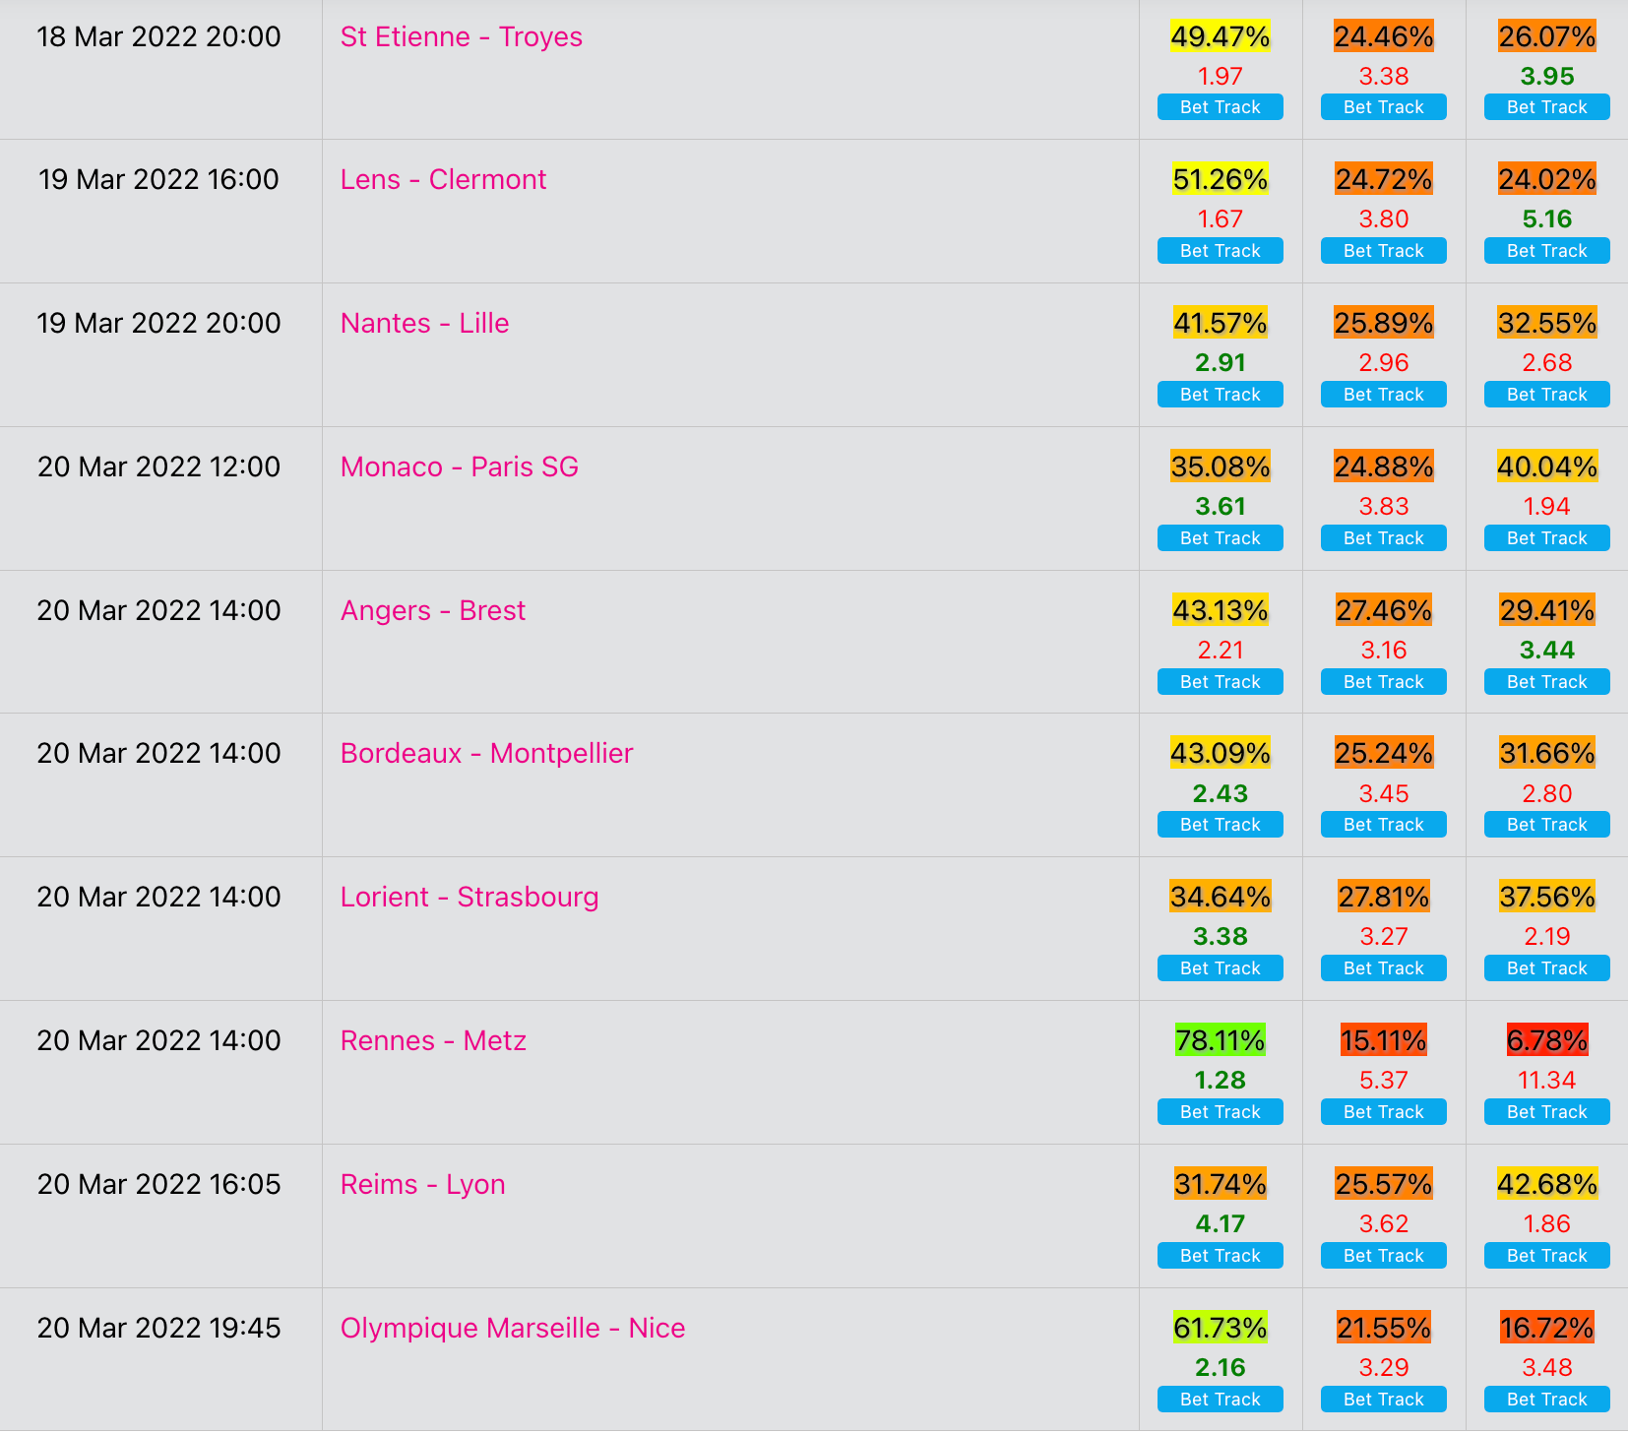Select the 42.68% Lyon win probability
The width and height of the screenshot is (1628, 1433).
pos(1547,1185)
